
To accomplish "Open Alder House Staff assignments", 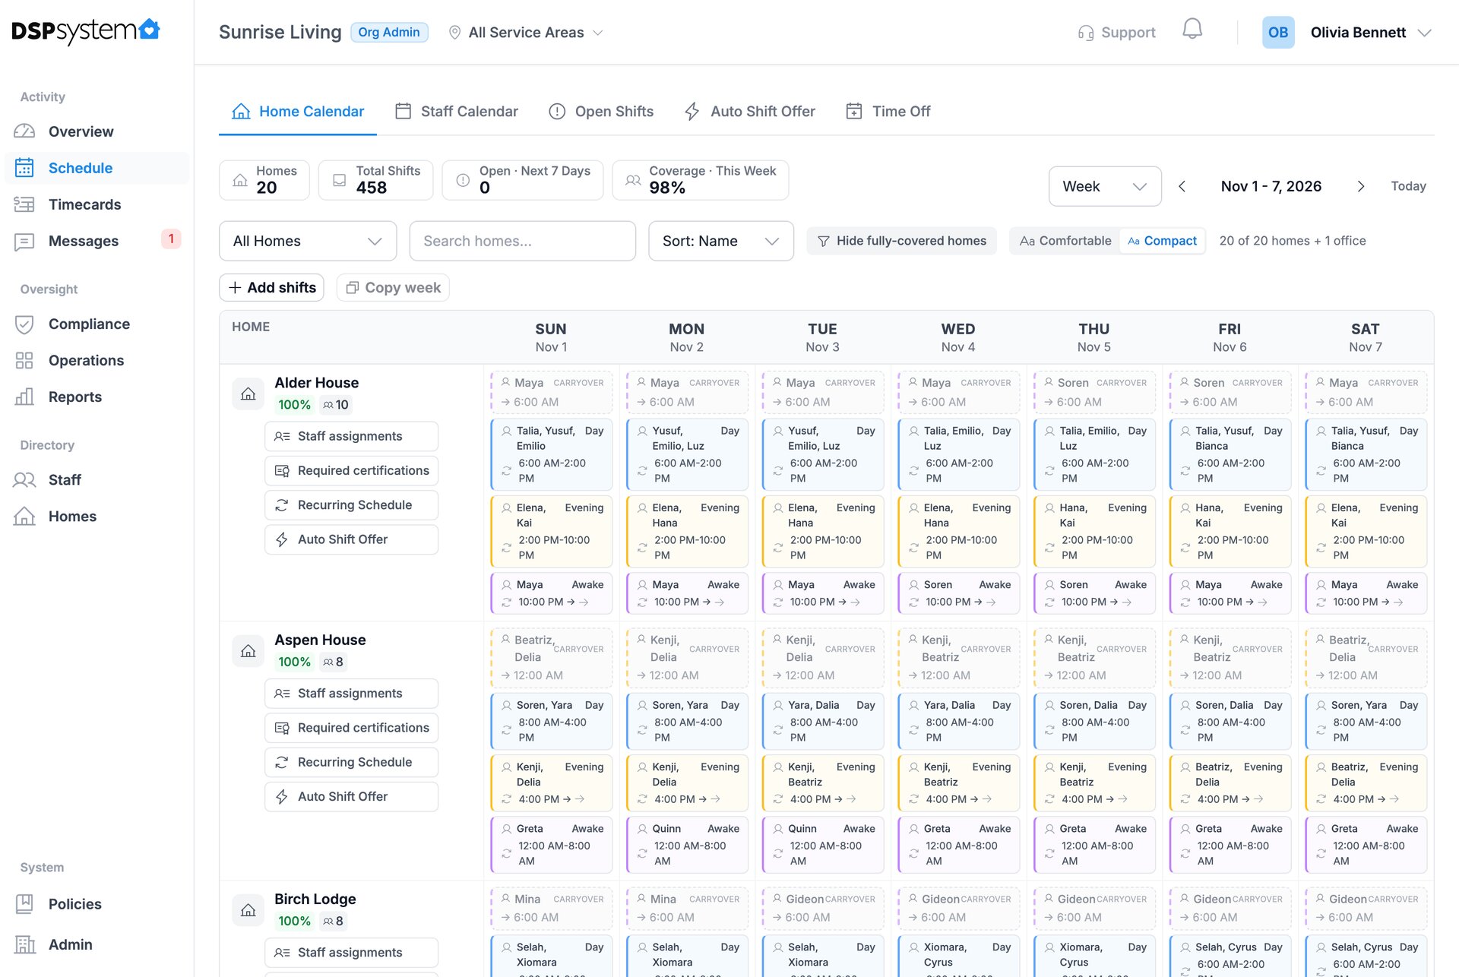I will click(x=351, y=436).
